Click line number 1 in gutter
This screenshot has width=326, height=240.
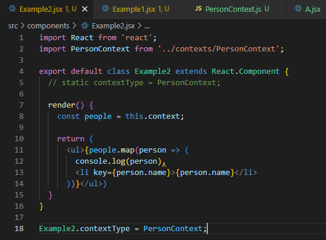coord(21,38)
